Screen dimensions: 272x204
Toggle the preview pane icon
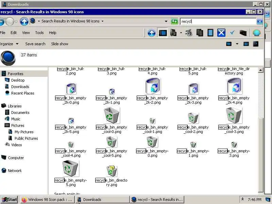pyautogui.click(x=246, y=44)
